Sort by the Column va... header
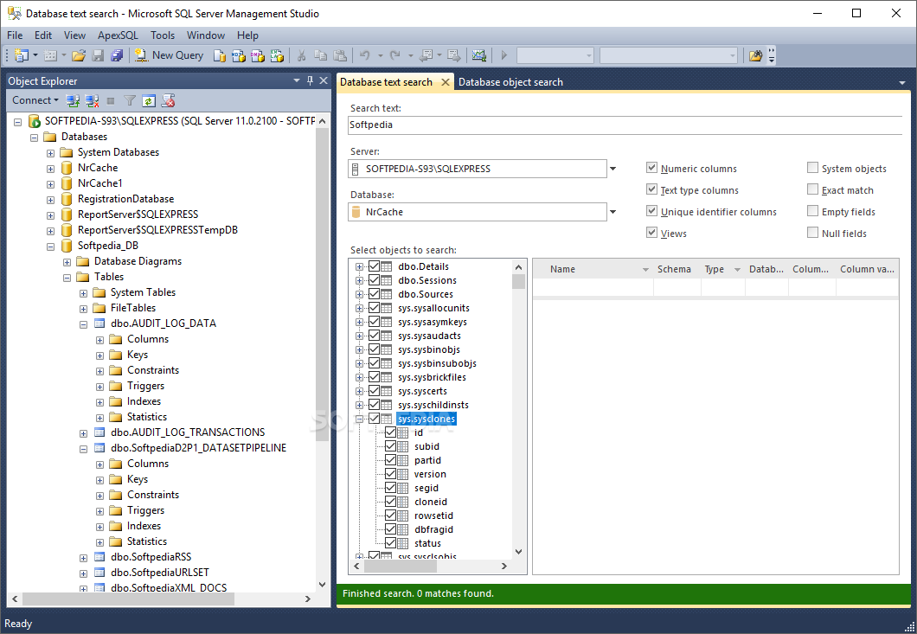917x634 pixels. pyautogui.click(x=868, y=269)
